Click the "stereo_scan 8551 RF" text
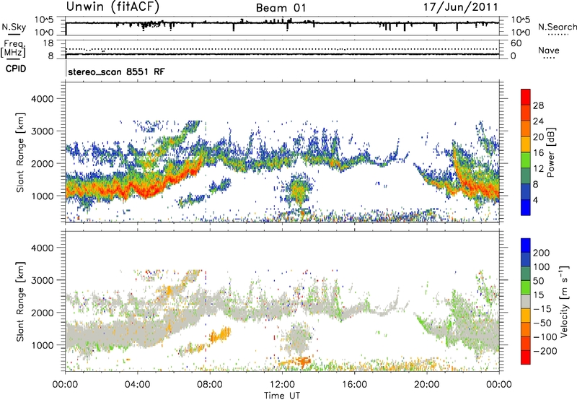577x400 pixels. pyautogui.click(x=116, y=71)
